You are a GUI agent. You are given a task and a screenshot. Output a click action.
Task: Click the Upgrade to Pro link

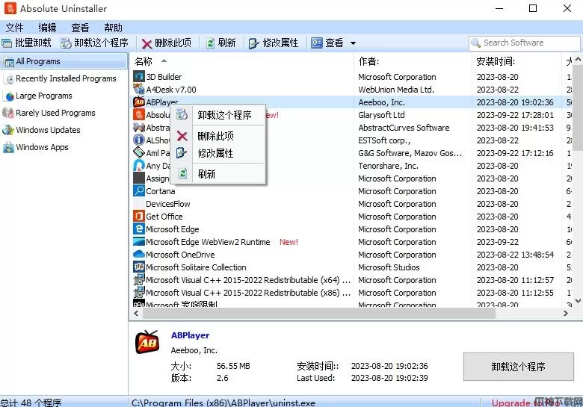point(525,403)
